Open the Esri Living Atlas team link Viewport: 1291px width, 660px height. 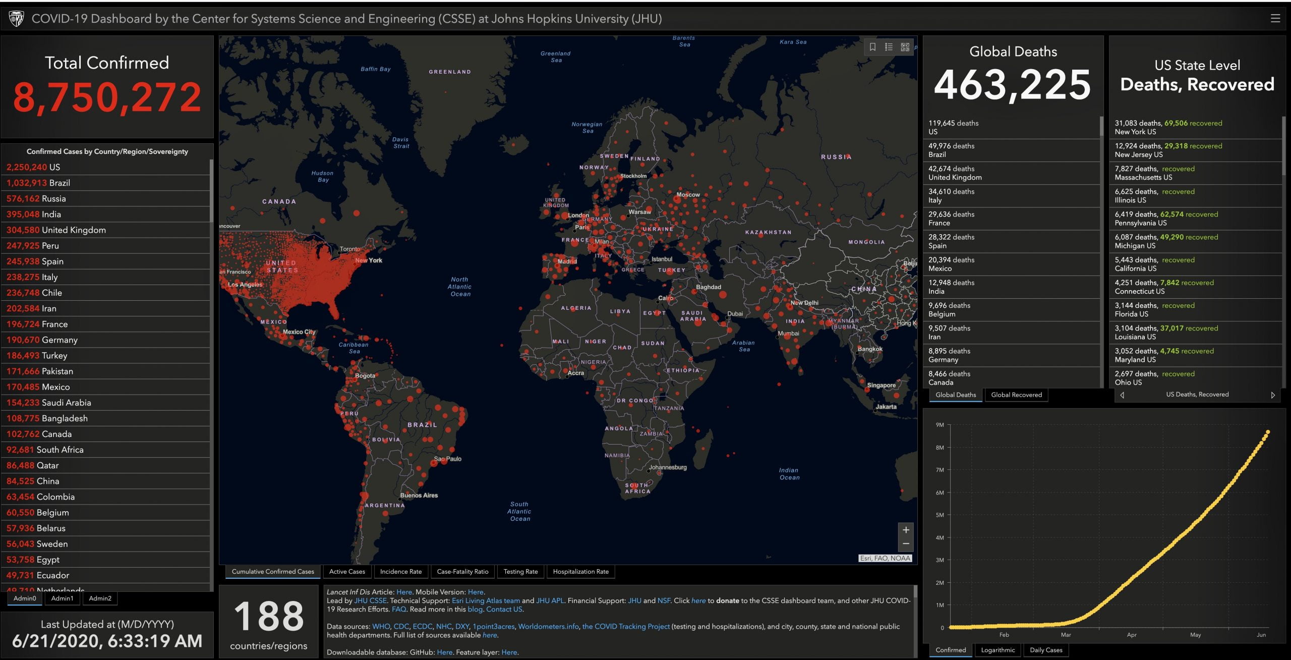[486, 600]
